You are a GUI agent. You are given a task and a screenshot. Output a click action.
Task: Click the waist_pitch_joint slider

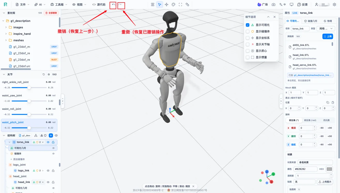pos(29,128)
